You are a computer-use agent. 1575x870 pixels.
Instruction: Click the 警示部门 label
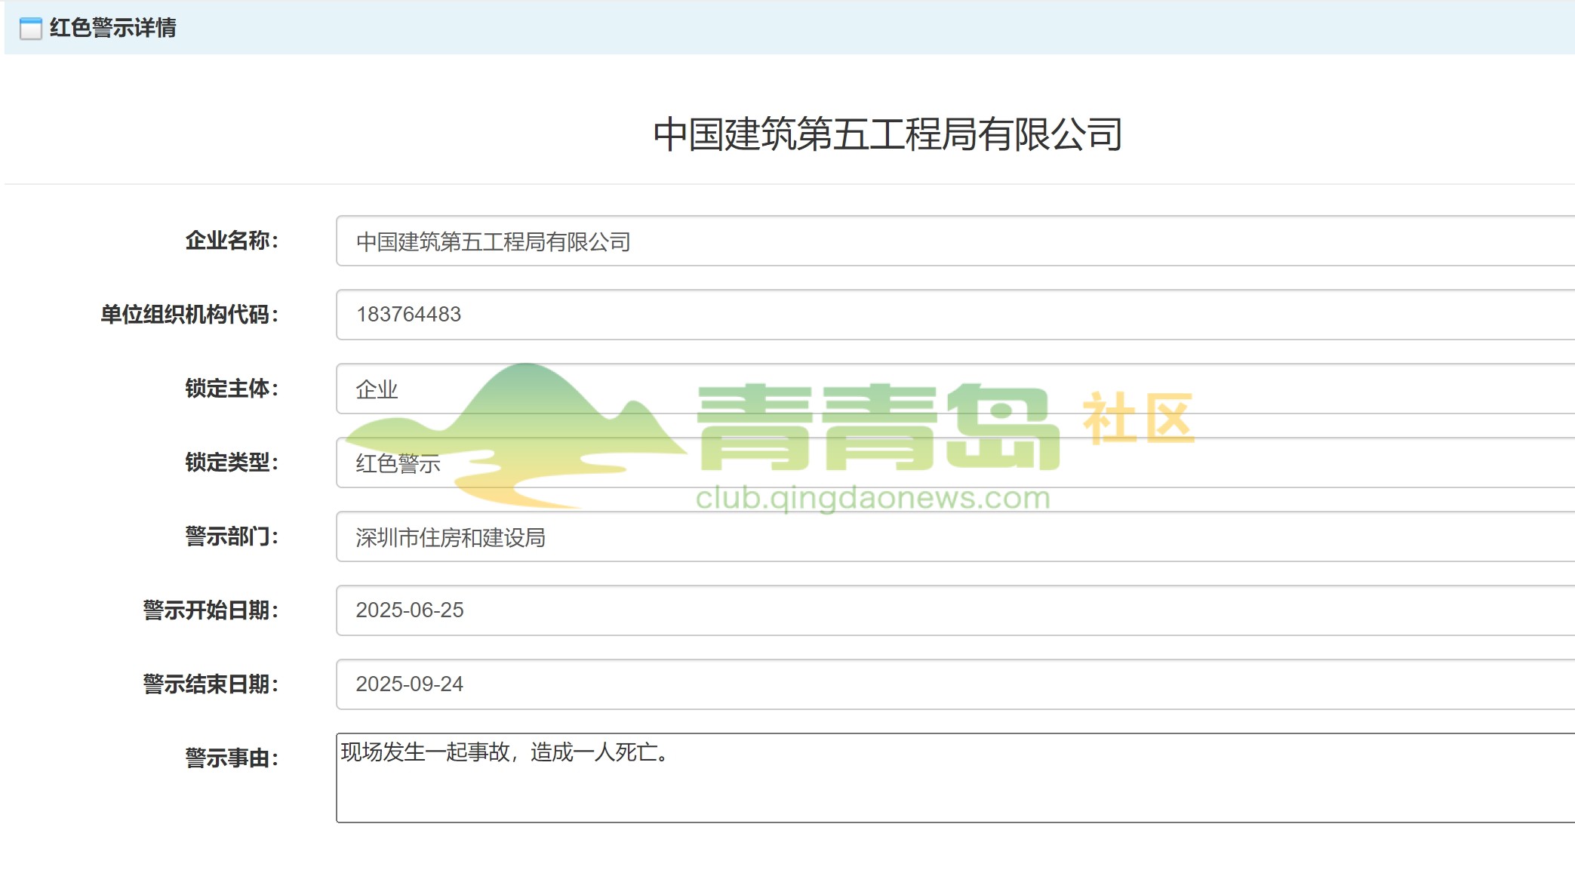[232, 536]
